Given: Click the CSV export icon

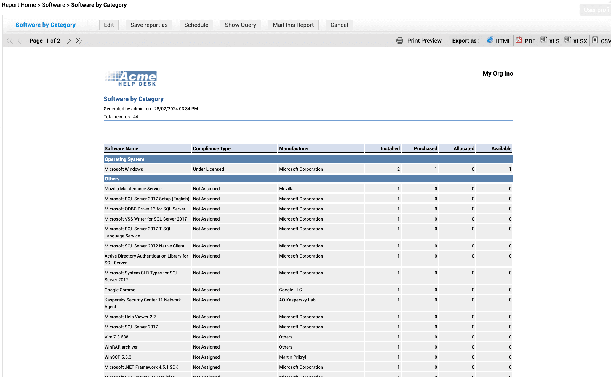Looking at the screenshot, I should pos(595,40).
